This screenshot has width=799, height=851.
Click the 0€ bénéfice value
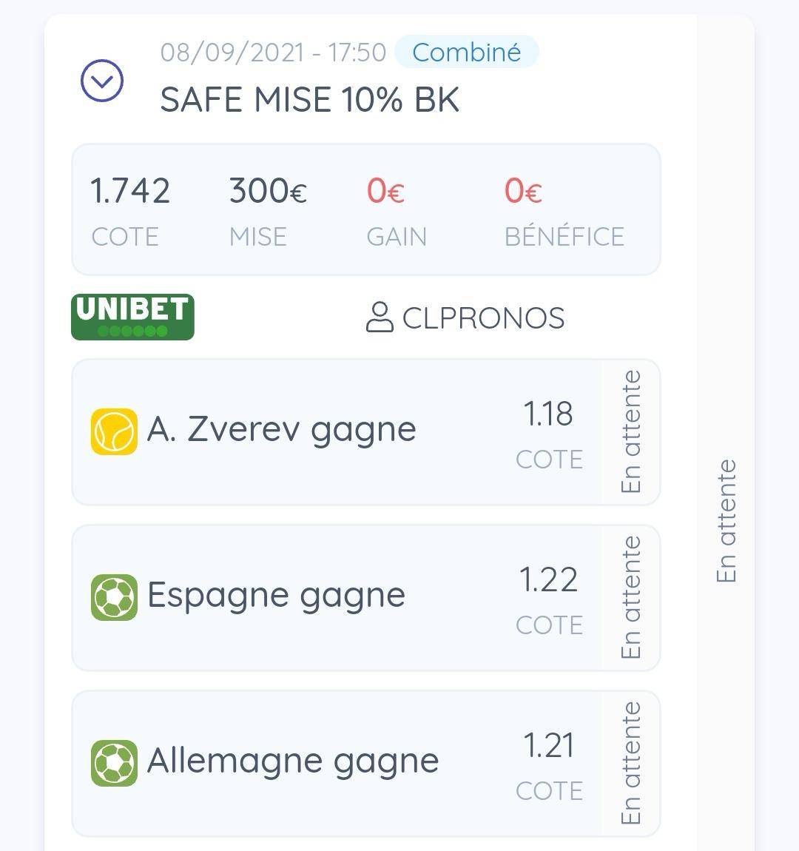pos(523,191)
